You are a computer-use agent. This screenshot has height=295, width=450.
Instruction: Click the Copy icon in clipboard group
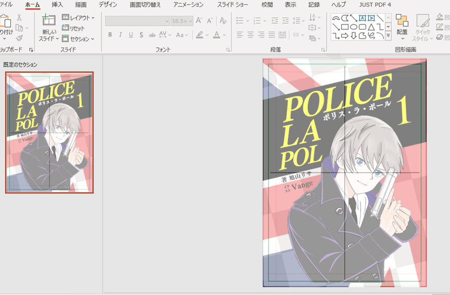19,28
